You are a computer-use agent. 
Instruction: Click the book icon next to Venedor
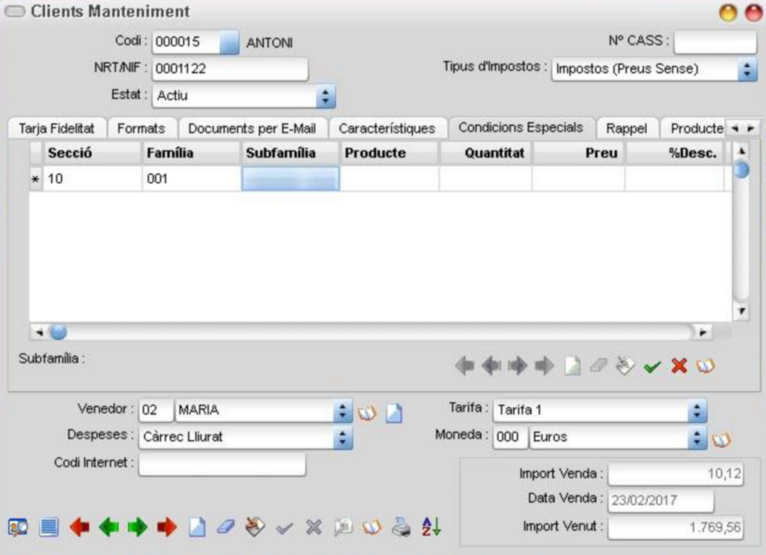click(x=367, y=413)
